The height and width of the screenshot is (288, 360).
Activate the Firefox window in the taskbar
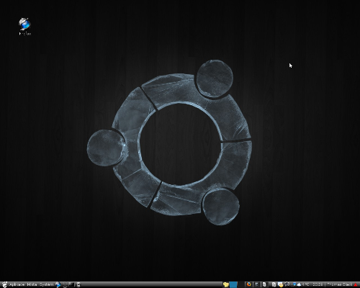(x=249, y=284)
